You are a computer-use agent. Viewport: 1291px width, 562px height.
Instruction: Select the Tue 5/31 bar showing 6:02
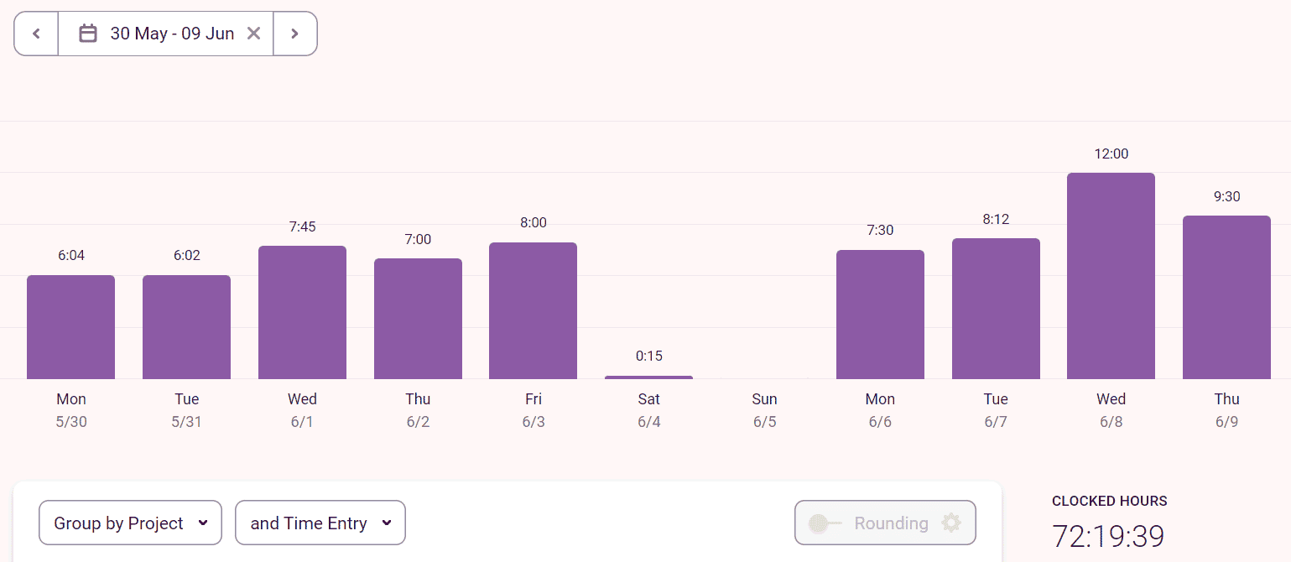coord(186,327)
